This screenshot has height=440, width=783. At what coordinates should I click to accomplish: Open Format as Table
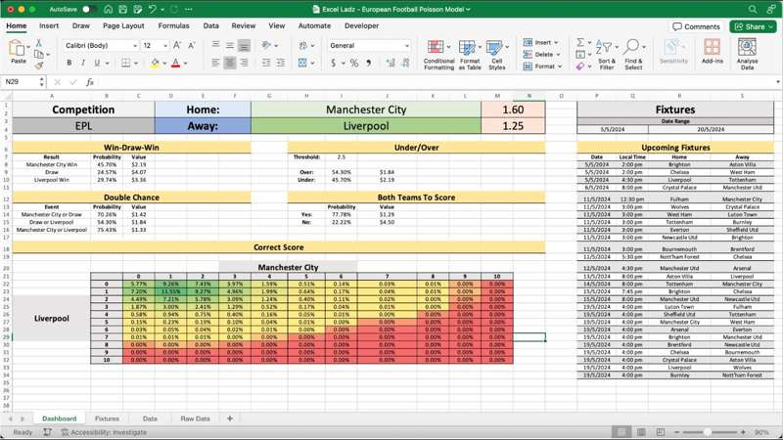pos(470,55)
